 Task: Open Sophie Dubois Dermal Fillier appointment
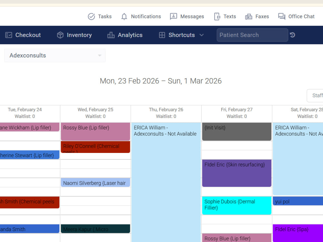(x=237, y=206)
